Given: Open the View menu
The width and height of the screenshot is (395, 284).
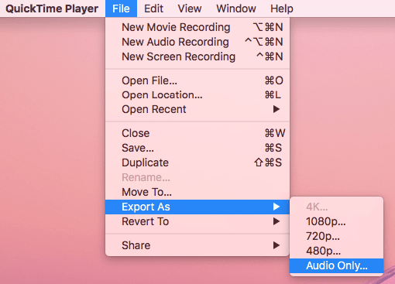Looking at the screenshot, I should coord(190,9).
